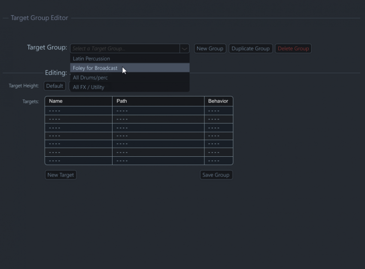
Task: Select All FX / Utility group
Action: [x=88, y=87]
